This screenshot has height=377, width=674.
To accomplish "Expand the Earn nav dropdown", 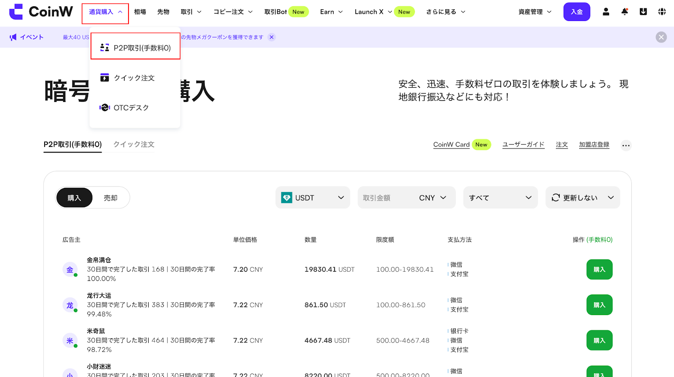I will click(332, 12).
